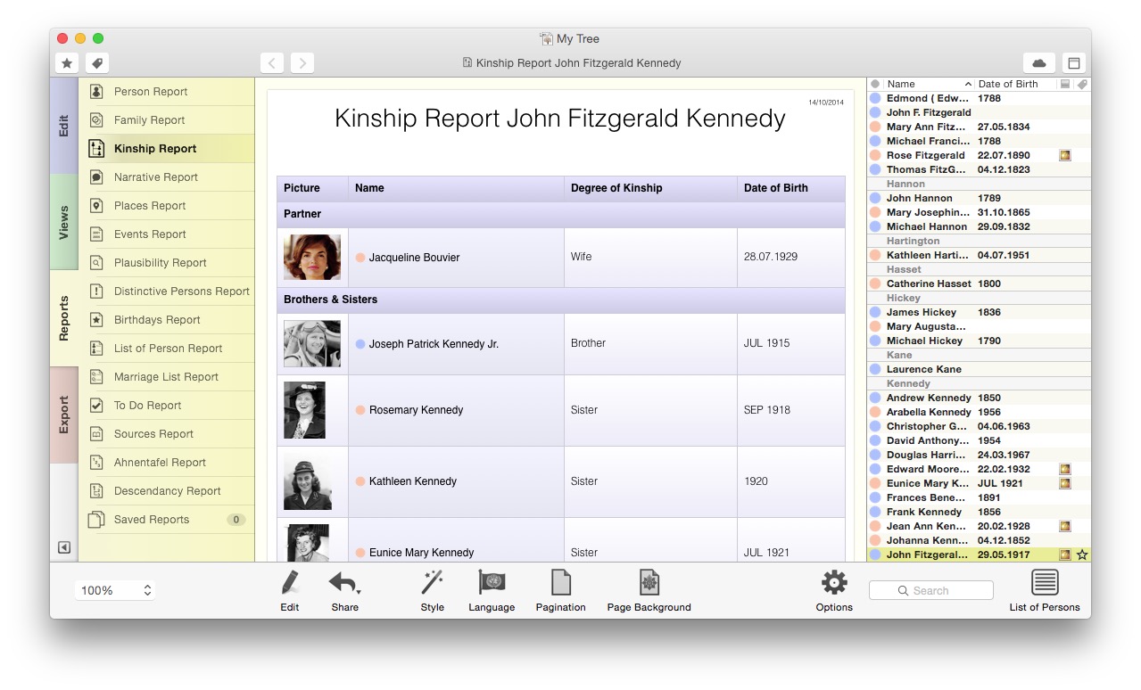Click photo icon on Jean Ann Kennedy row

click(1064, 526)
